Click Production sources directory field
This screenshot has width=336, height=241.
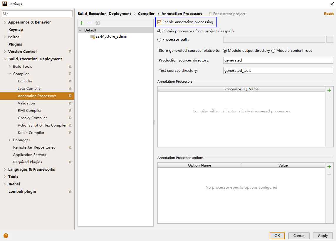[x=278, y=60]
